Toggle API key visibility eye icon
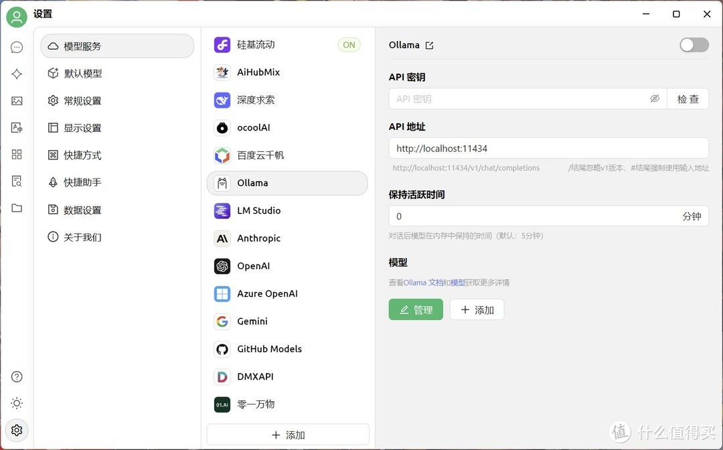This screenshot has height=450, width=723. [655, 98]
